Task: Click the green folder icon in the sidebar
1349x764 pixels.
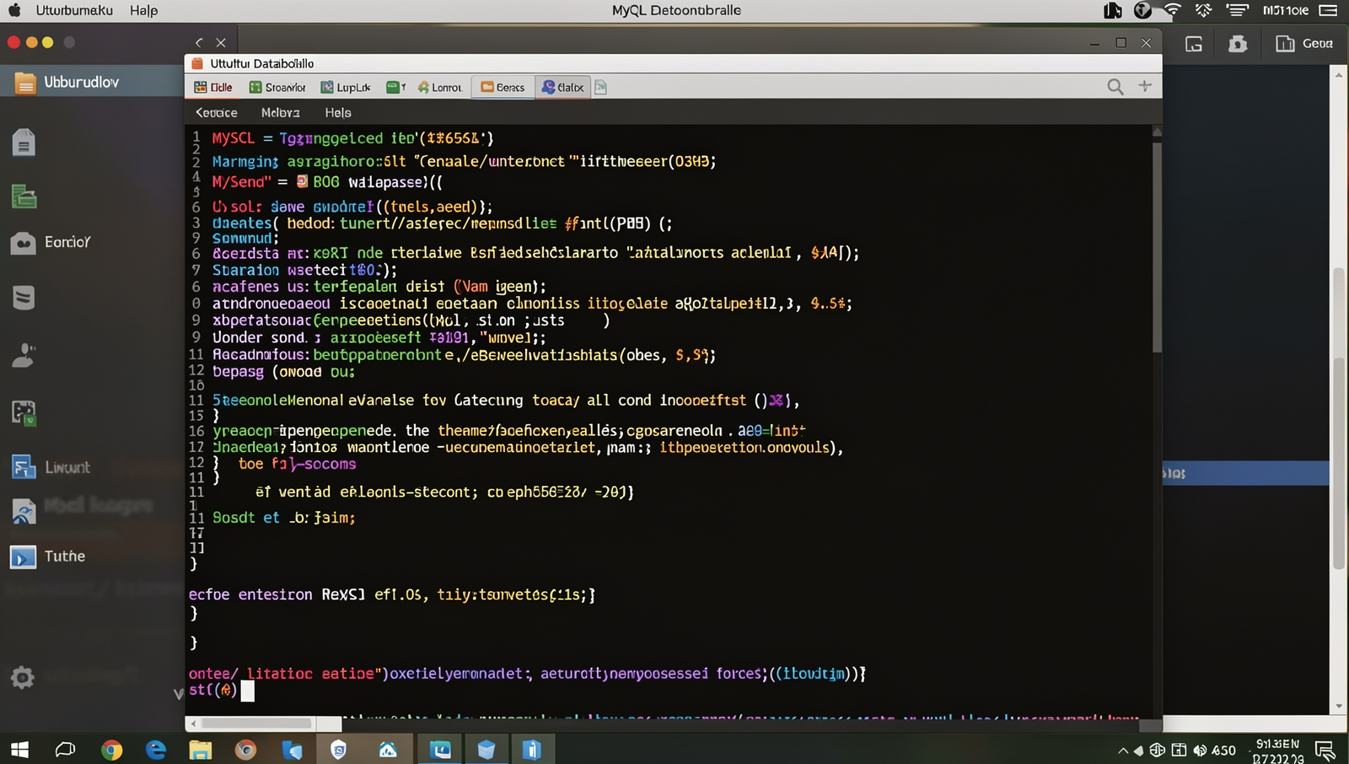Action: (24, 196)
